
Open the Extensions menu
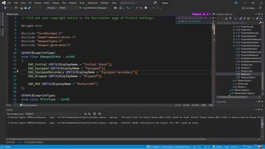coord(93,3)
